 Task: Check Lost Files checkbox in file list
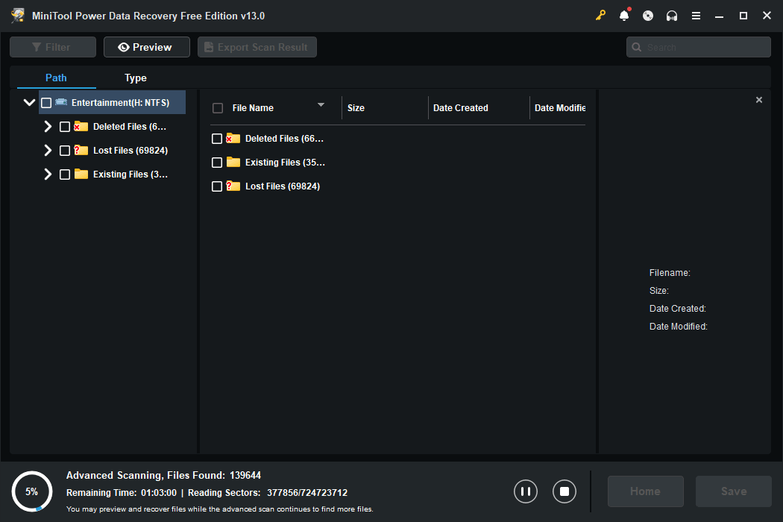coord(217,187)
